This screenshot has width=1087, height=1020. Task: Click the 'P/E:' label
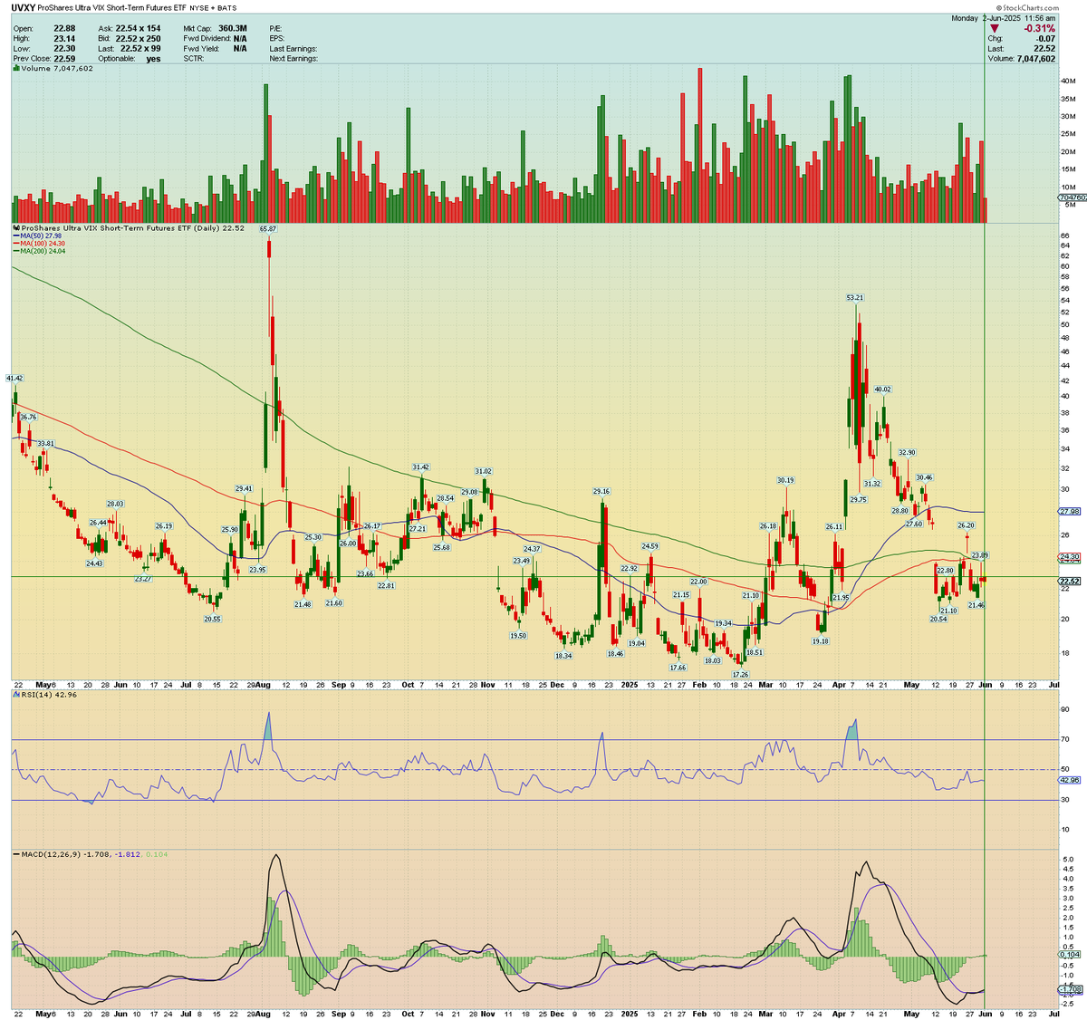[x=276, y=29]
